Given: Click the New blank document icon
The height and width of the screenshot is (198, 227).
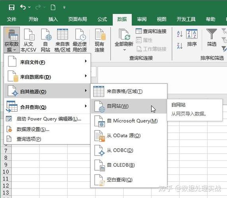Looking at the screenshot, I should [53, 7].
